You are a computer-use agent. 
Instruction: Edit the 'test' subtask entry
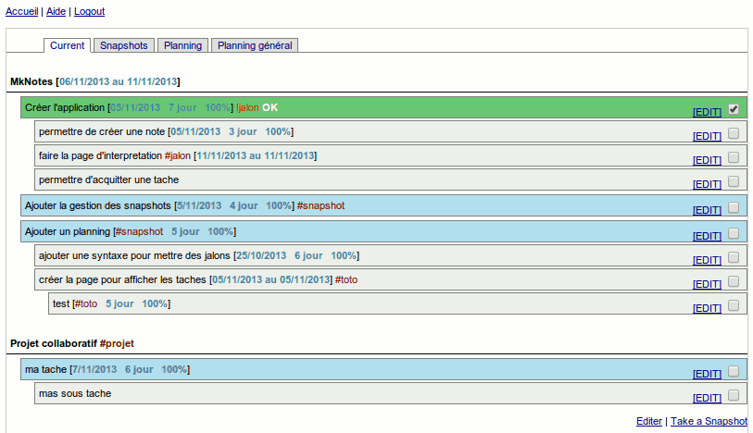coord(707,308)
